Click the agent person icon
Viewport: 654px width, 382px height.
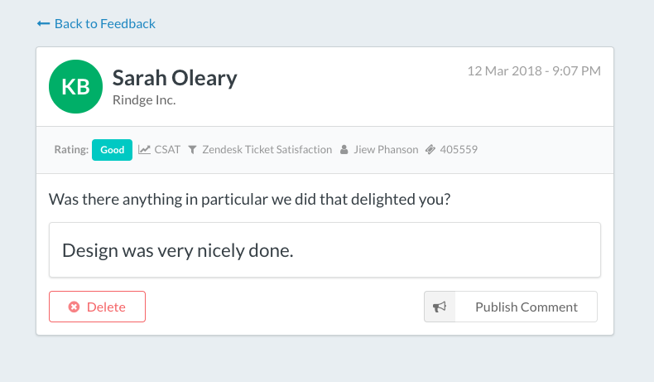[x=344, y=150]
